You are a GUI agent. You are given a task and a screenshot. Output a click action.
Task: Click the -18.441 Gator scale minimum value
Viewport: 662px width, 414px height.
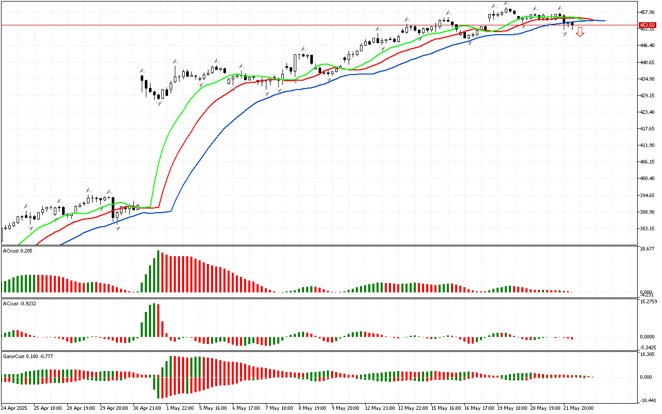[648, 401]
